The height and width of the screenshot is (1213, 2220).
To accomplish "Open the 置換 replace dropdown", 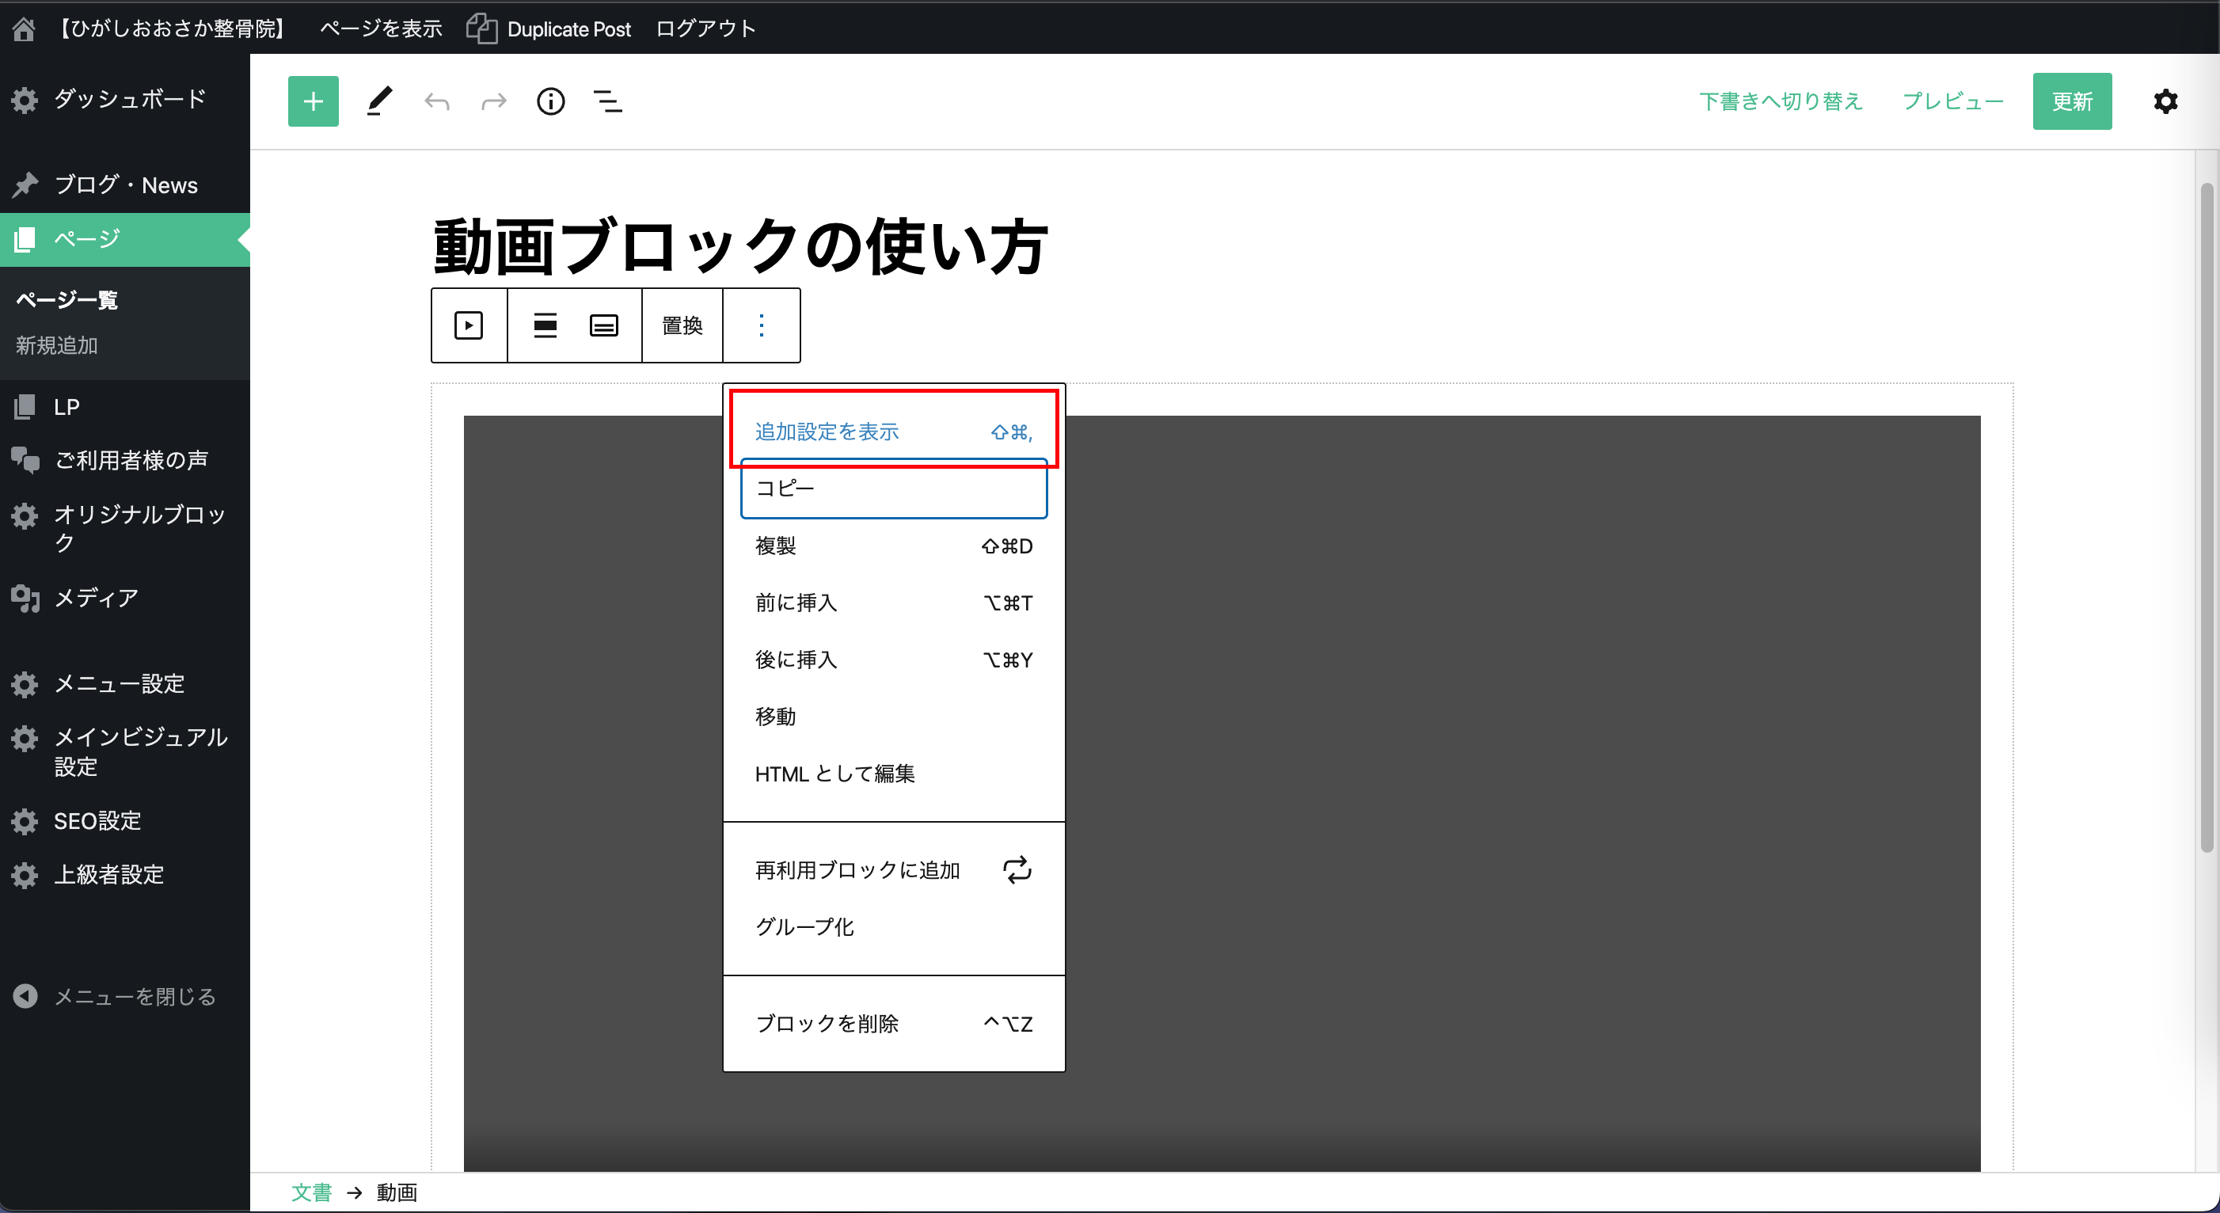I will pyautogui.click(x=682, y=326).
